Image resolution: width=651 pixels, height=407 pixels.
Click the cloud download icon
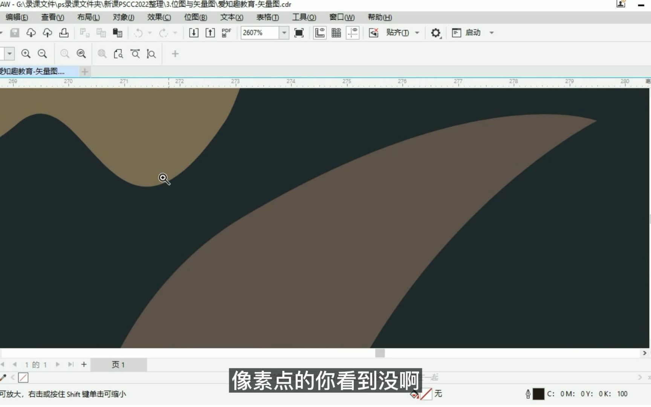31,33
